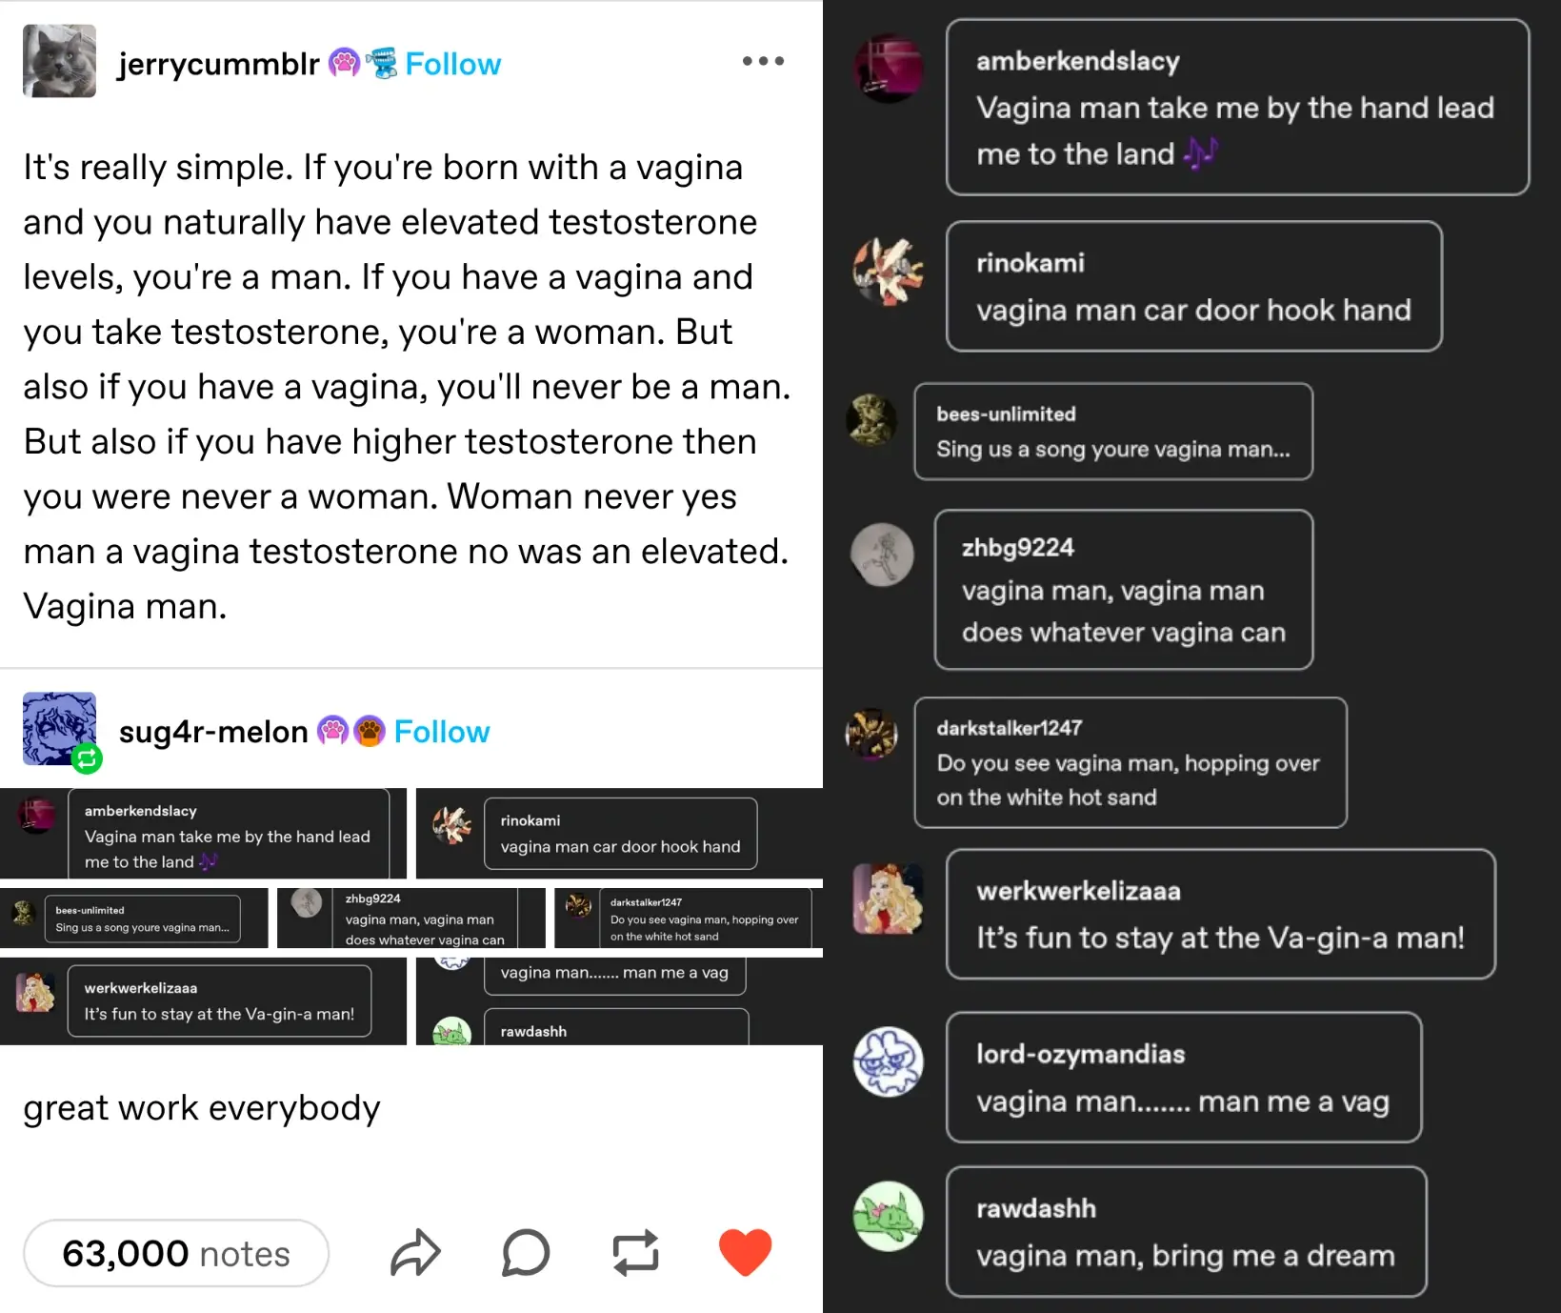Click the reblog arrows icon
This screenshot has height=1313, width=1561.
pos(635,1253)
